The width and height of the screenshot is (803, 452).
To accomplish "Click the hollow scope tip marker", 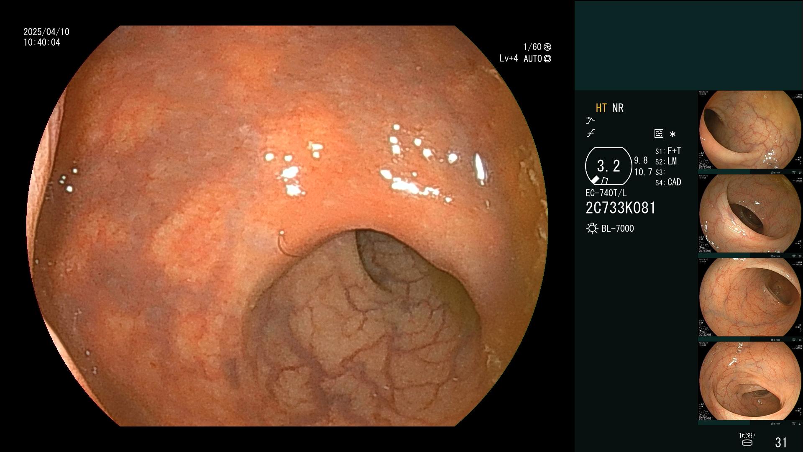I will 605,181.
